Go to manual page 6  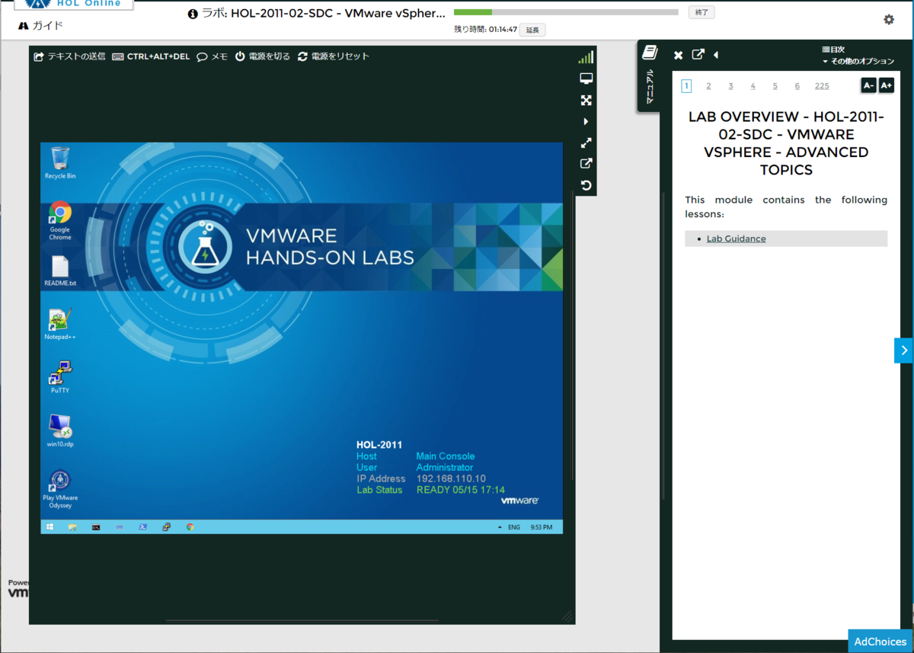click(x=797, y=86)
